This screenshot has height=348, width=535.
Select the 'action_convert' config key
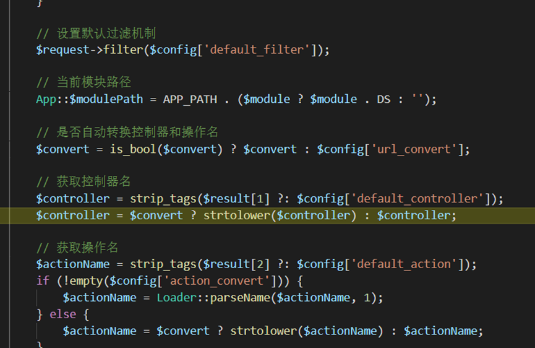(x=216, y=281)
